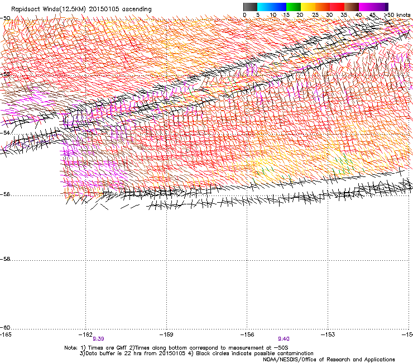413x363 pixels.
Task: Click the -52 latitude axis label
Action: tap(5, 74)
